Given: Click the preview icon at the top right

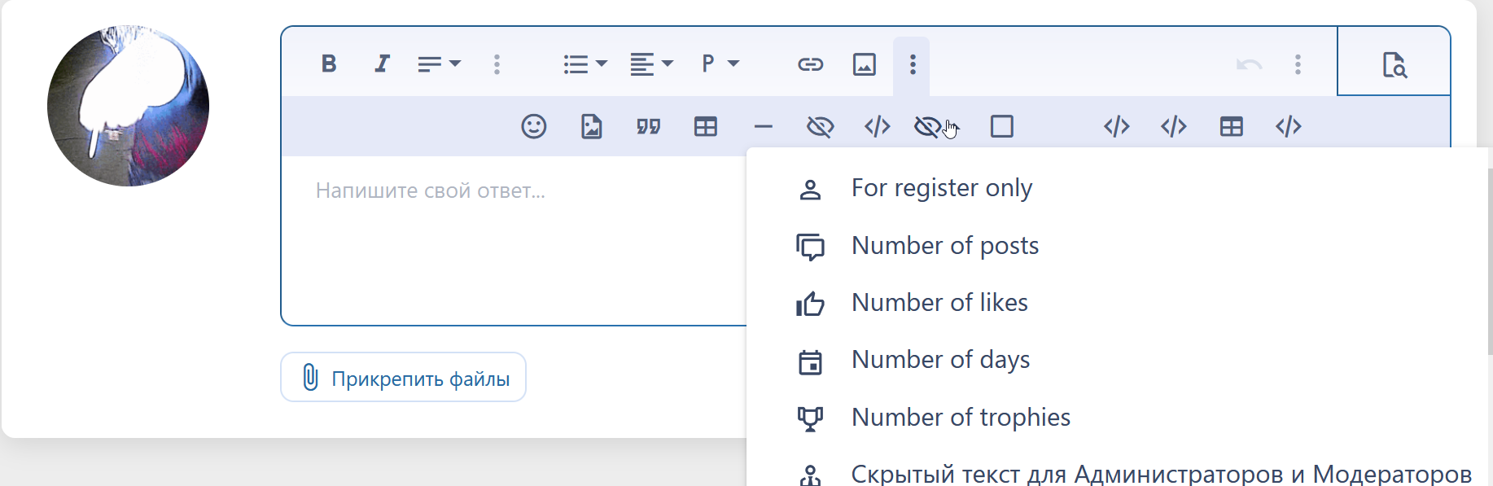Looking at the screenshot, I should point(1394,63).
